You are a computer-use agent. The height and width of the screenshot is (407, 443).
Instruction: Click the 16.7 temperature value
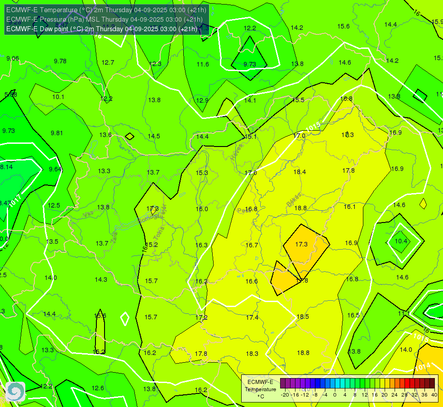click(x=252, y=245)
